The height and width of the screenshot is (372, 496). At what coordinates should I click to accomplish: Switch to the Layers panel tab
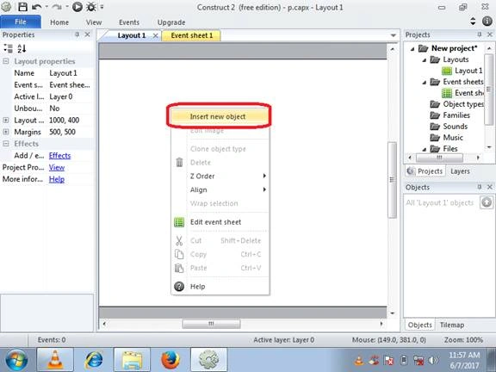point(460,171)
